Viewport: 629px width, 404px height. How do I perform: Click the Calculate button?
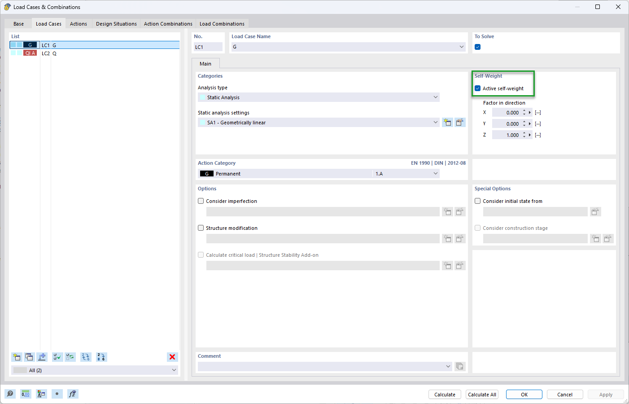coord(445,395)
